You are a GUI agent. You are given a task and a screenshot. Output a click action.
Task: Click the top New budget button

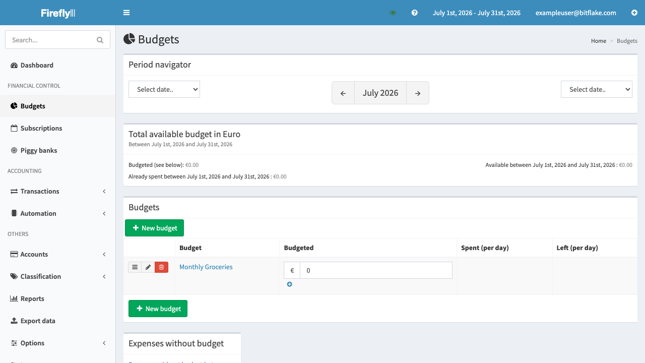[x=154, y=228]
